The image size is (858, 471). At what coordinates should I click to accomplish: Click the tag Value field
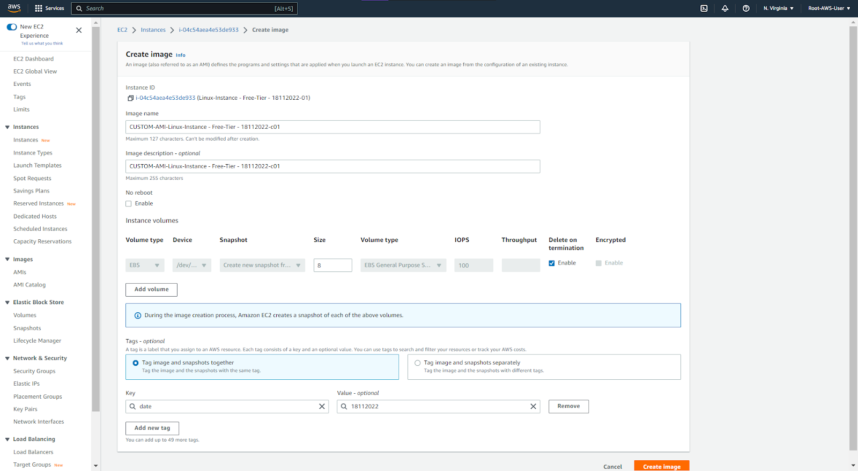[x=438, y=407]
